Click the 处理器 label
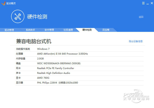 click(20, 54)
